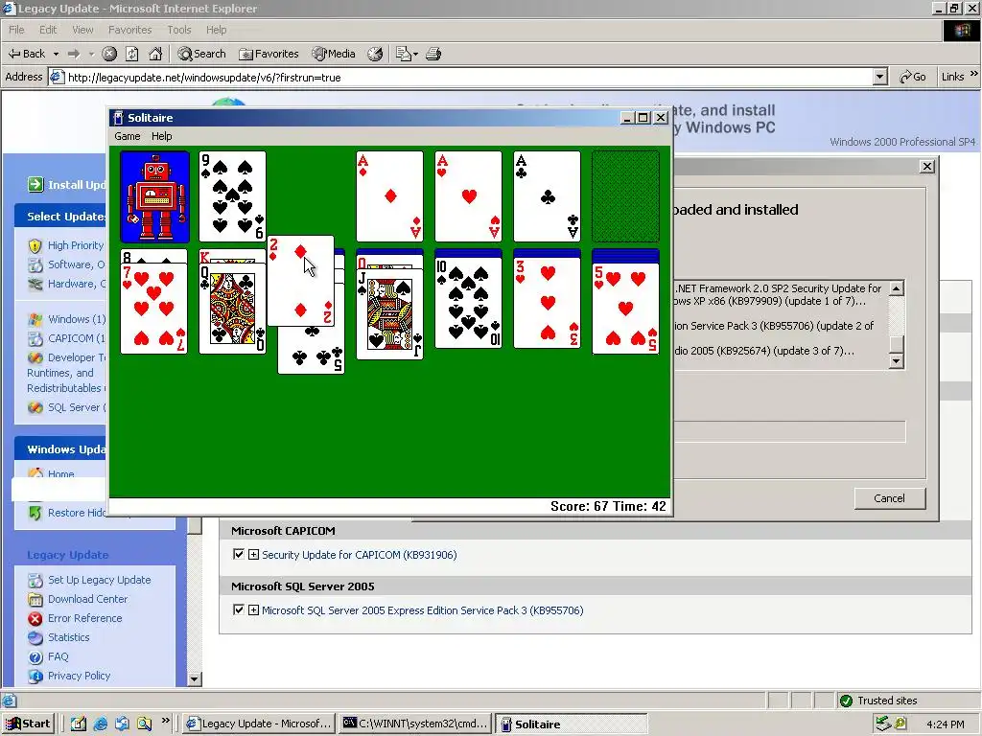Screen dimensions: 982x736
Task: Click the Search toolbar button
Action: click(201, 54)
